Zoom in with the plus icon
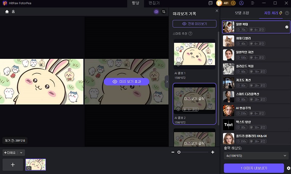Screen dimensions: 291x174 tap(213, 152)
